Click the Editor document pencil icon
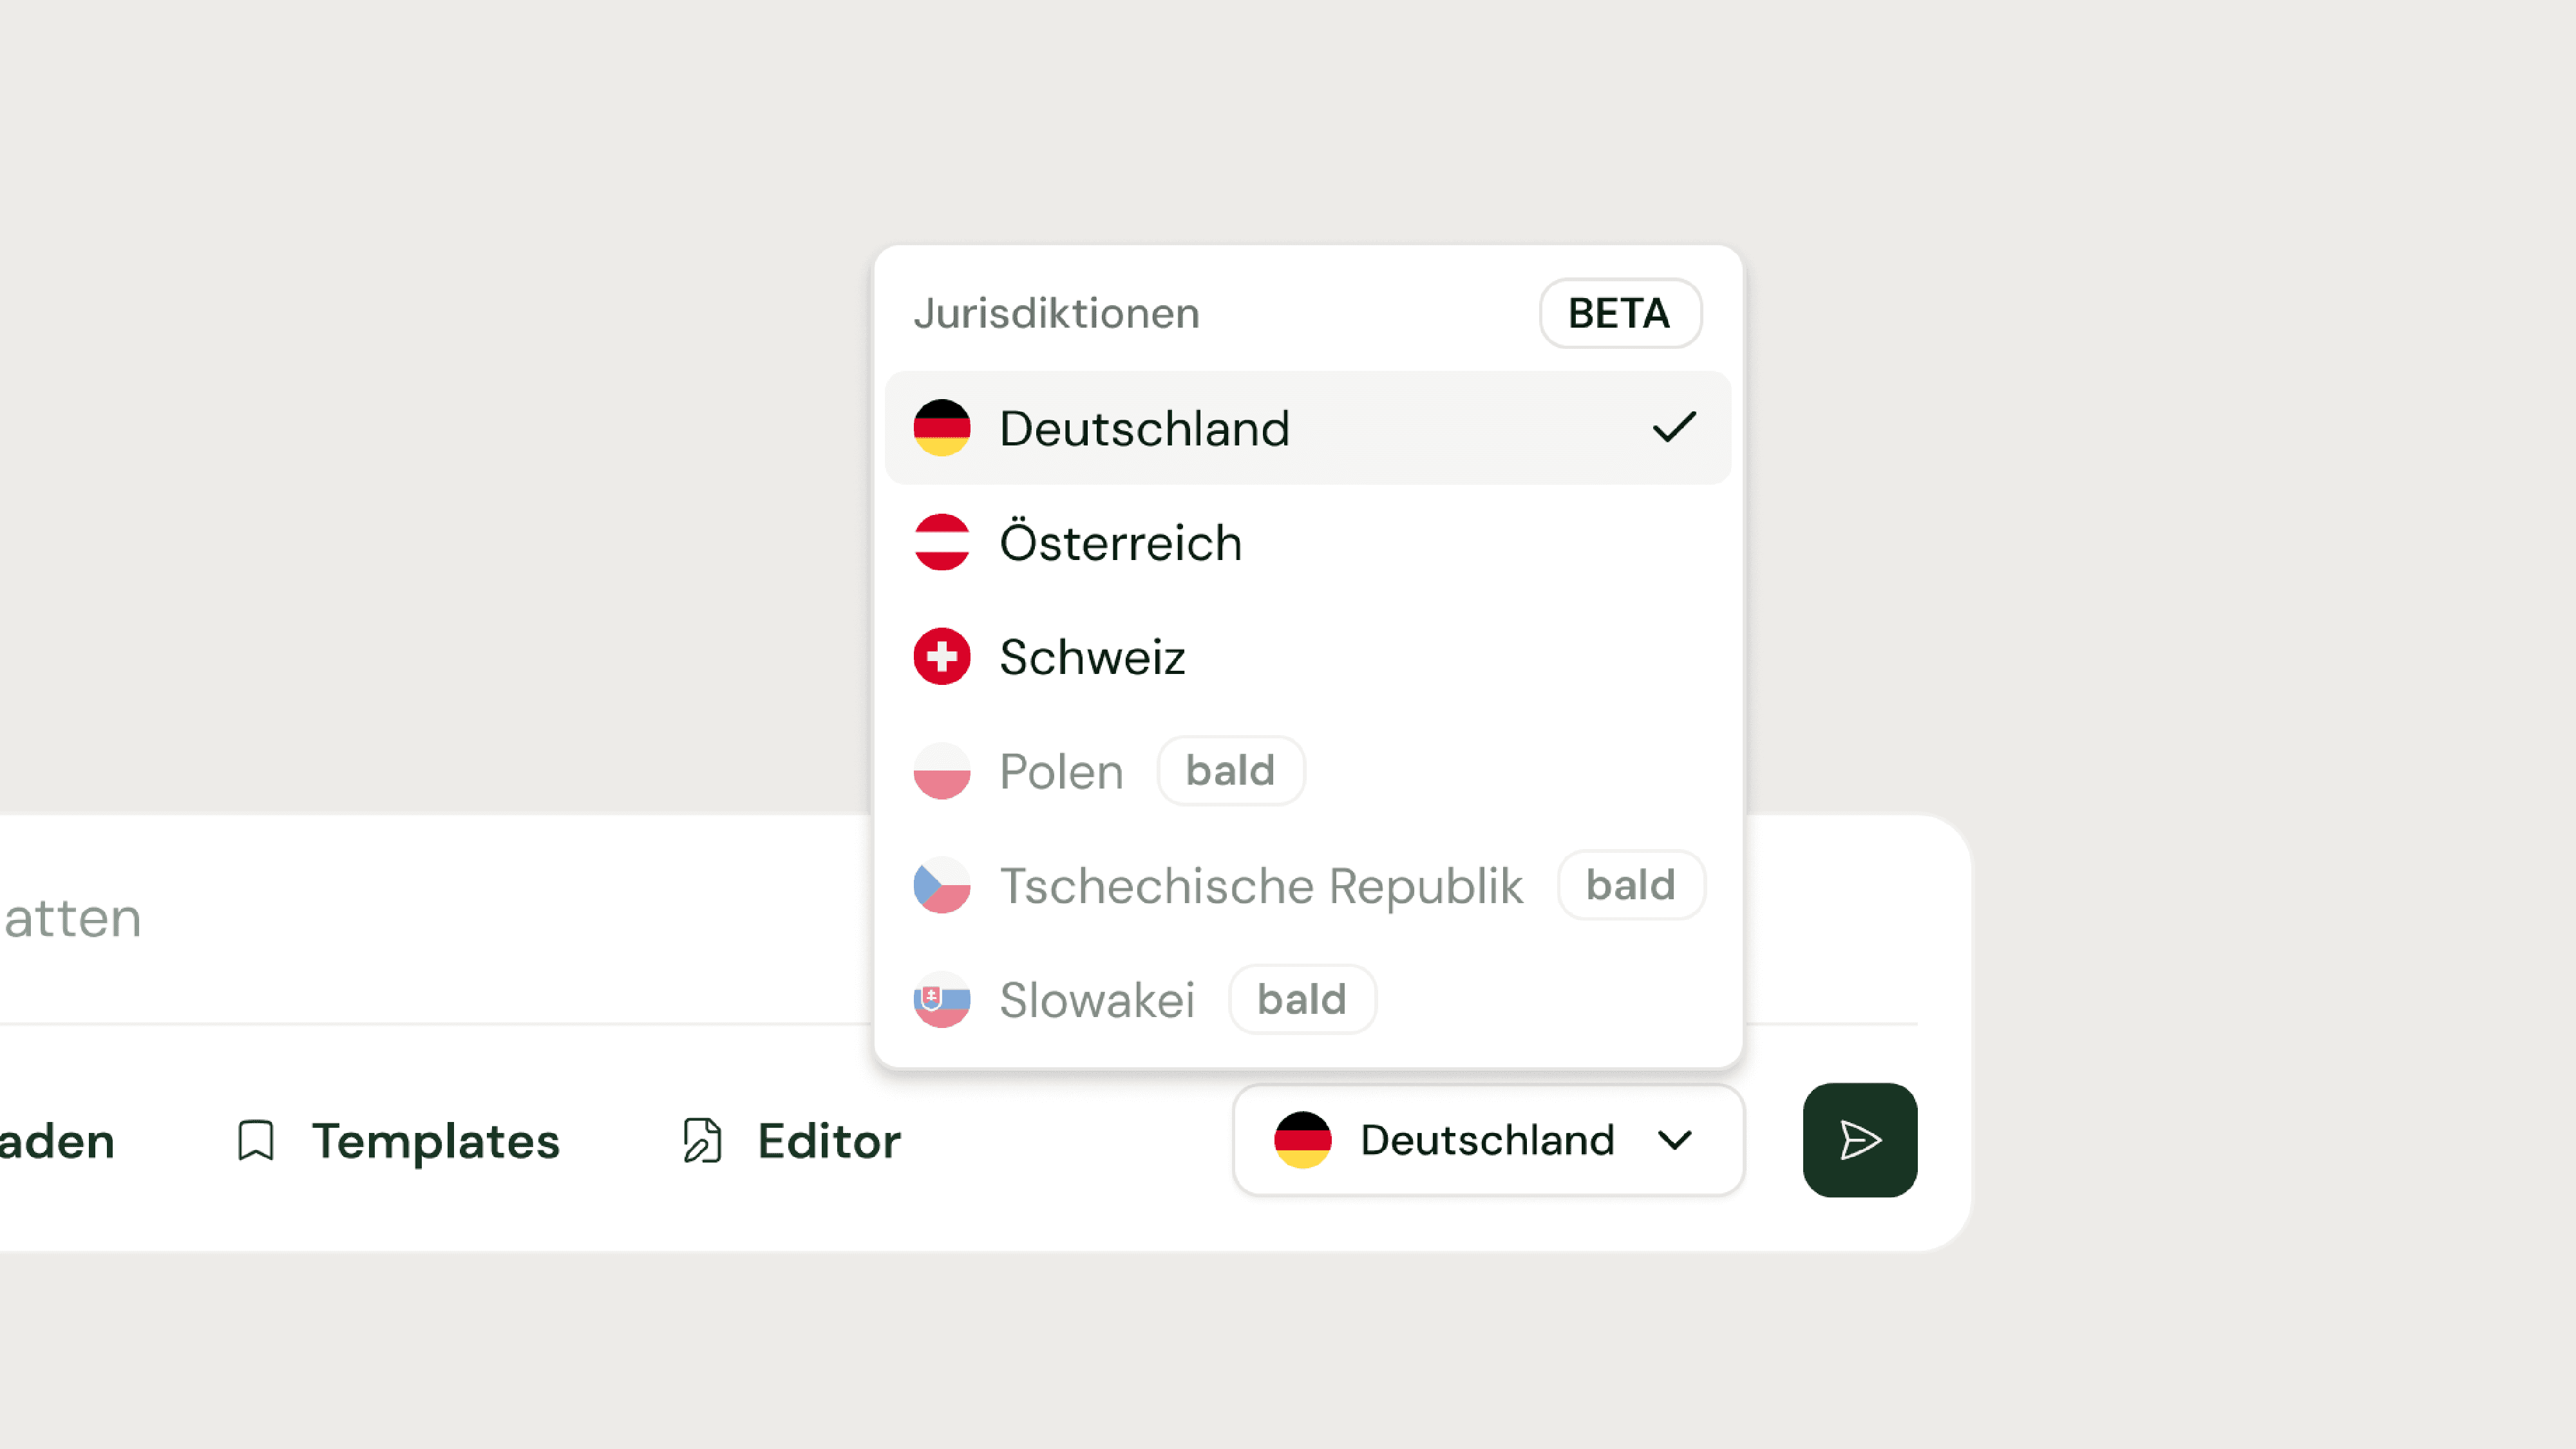2576x1449 pixels. click(x=702, y=1140)
